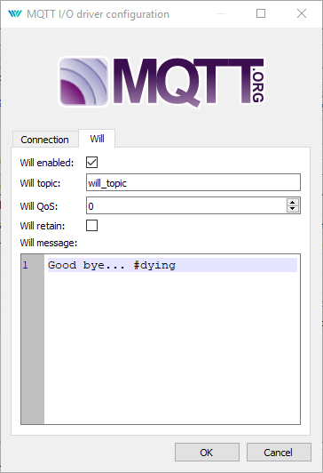This screenshot has height=473, width=323.
Task: Enable the Will retain checkbox
Action: 91,225
